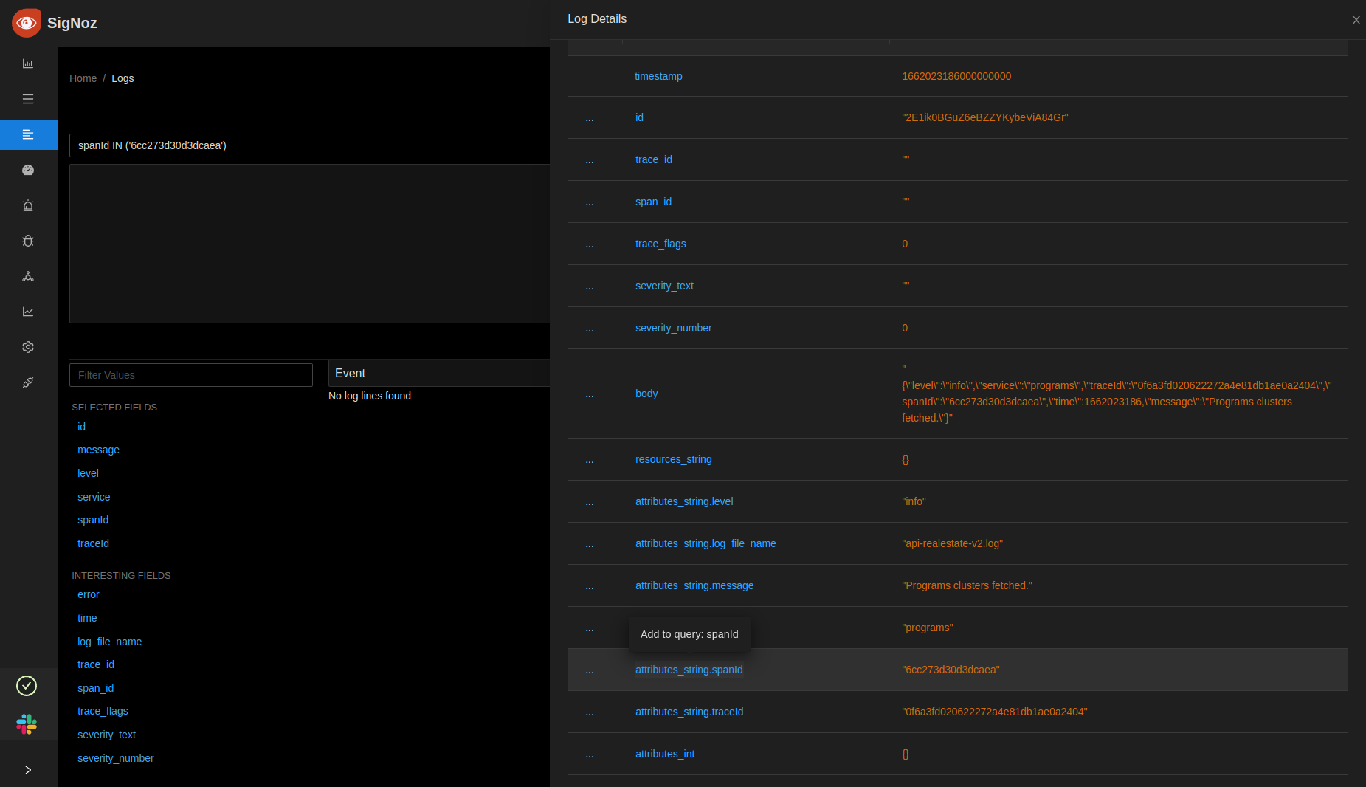Open the Logs view in the sidebar

tap(28, 135)
